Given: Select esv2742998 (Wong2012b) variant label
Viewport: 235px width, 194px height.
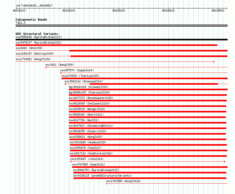Looking at the screenshot, I should tap(124, 181).
